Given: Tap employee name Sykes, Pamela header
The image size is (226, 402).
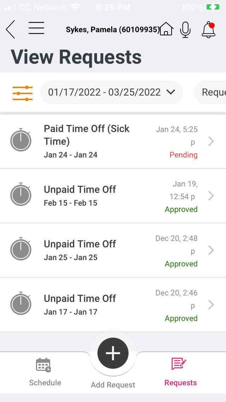Looking at the screenshot, I should 113,30.
